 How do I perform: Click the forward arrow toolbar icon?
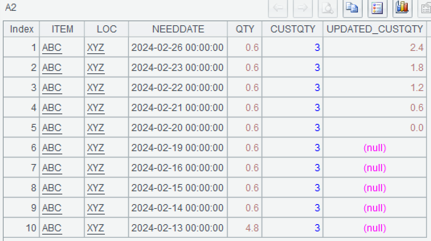point(303,8)
